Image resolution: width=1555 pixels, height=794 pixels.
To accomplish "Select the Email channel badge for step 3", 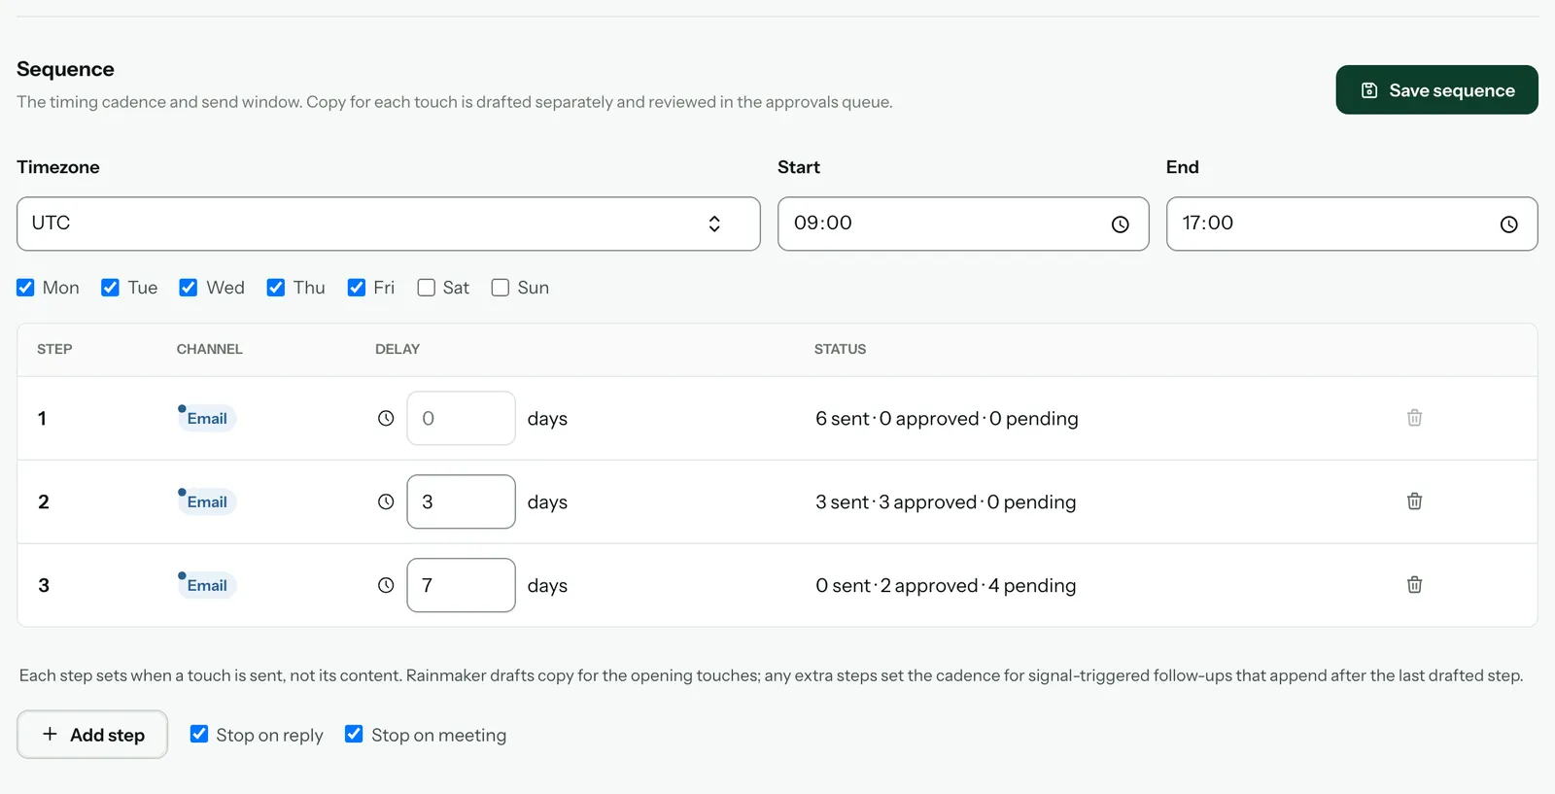I will [207, 585].
